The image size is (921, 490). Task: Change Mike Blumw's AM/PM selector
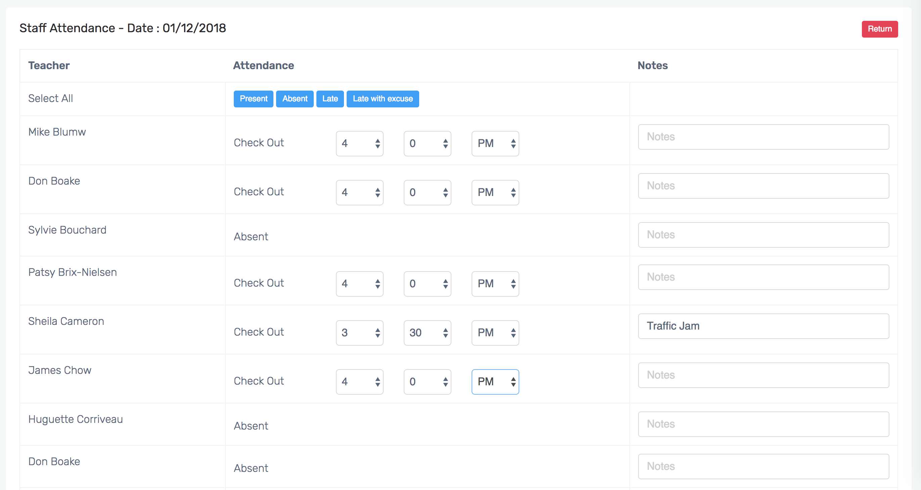pyautogui.click(x=495, y=144)
